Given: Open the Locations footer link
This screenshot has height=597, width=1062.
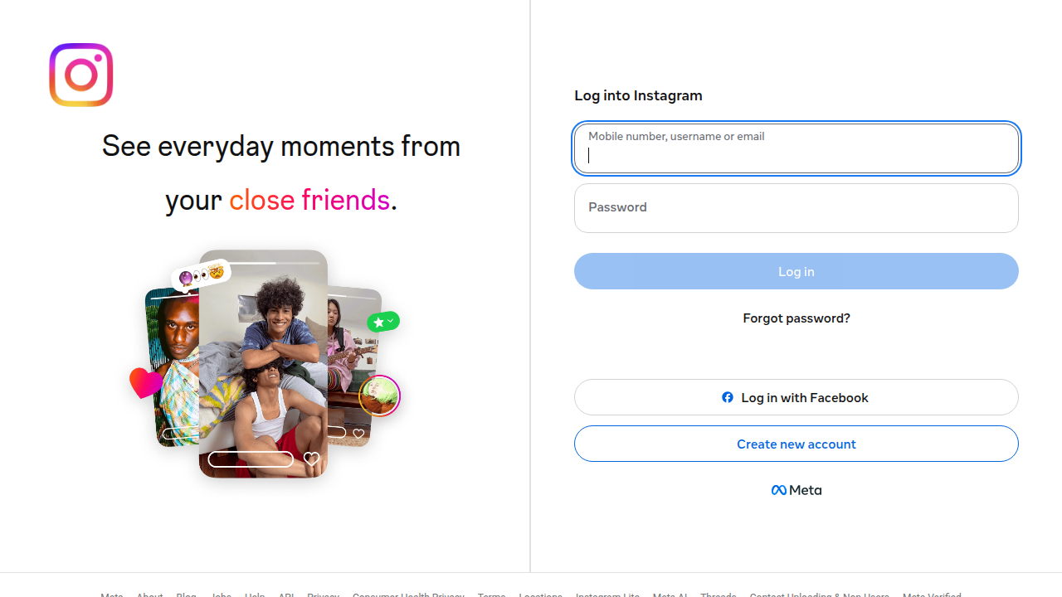Looking at the screenshot, I should click(x=540, y=595).
